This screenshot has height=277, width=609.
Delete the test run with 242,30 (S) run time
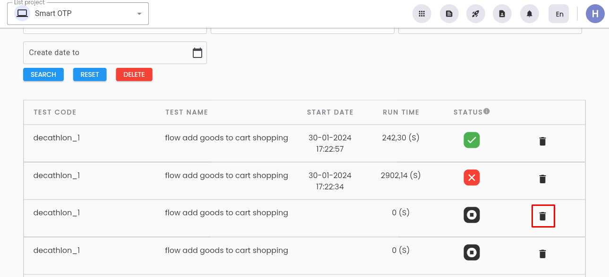coord(542,141)
